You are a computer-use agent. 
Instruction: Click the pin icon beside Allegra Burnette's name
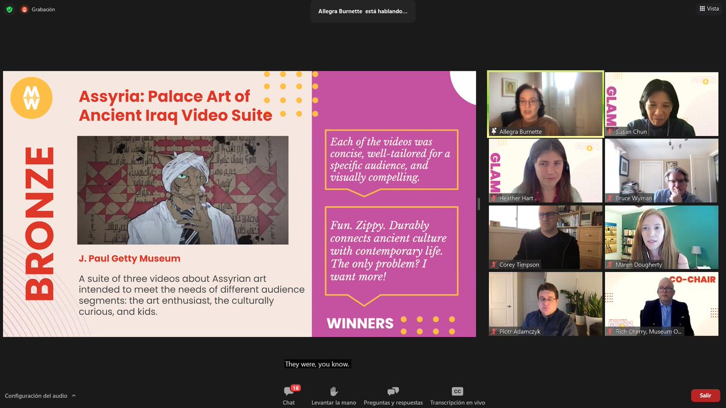(x=494, y=132)
